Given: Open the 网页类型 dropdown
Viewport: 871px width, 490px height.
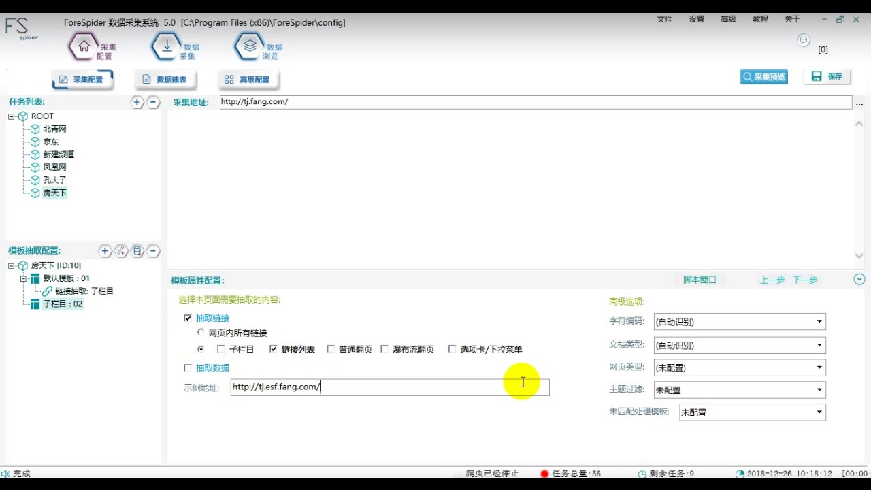Looking at the screenshot, I should click(x=740, y=367).
